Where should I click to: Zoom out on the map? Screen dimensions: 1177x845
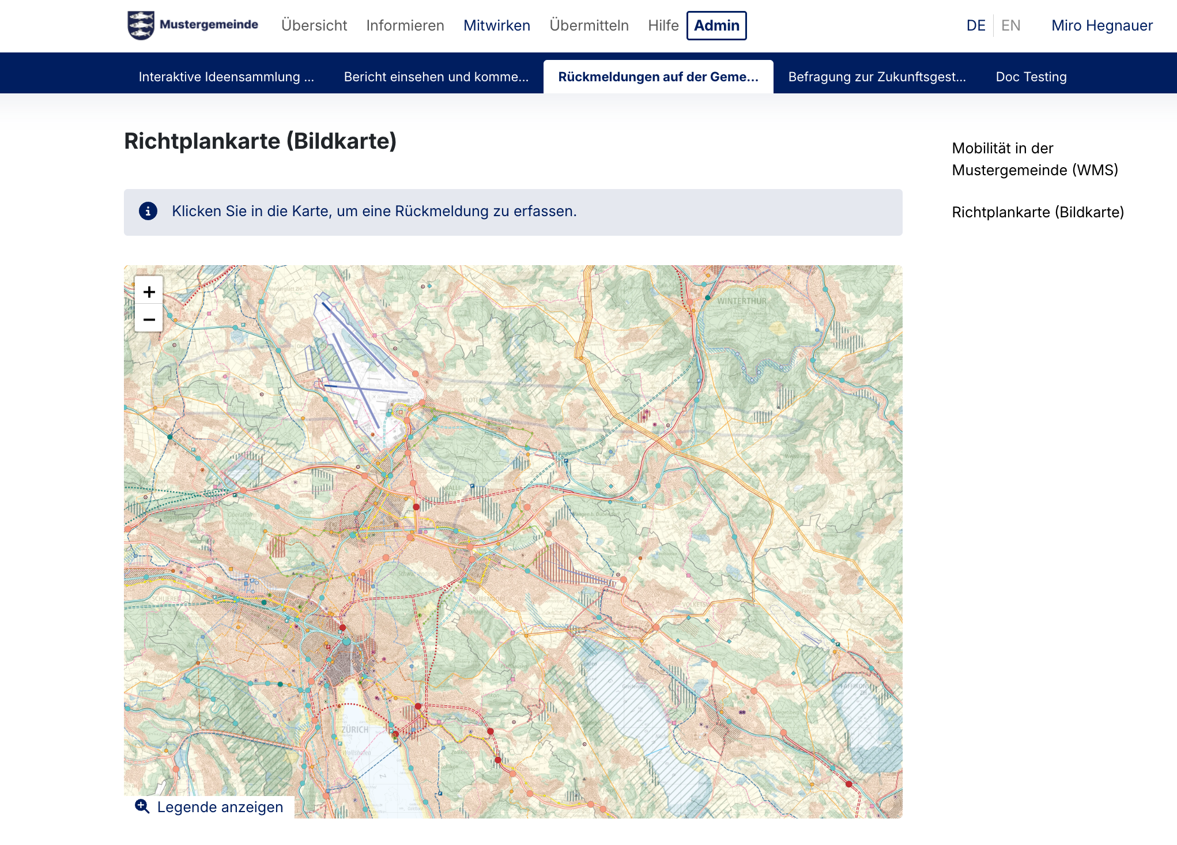click(149, 319)
